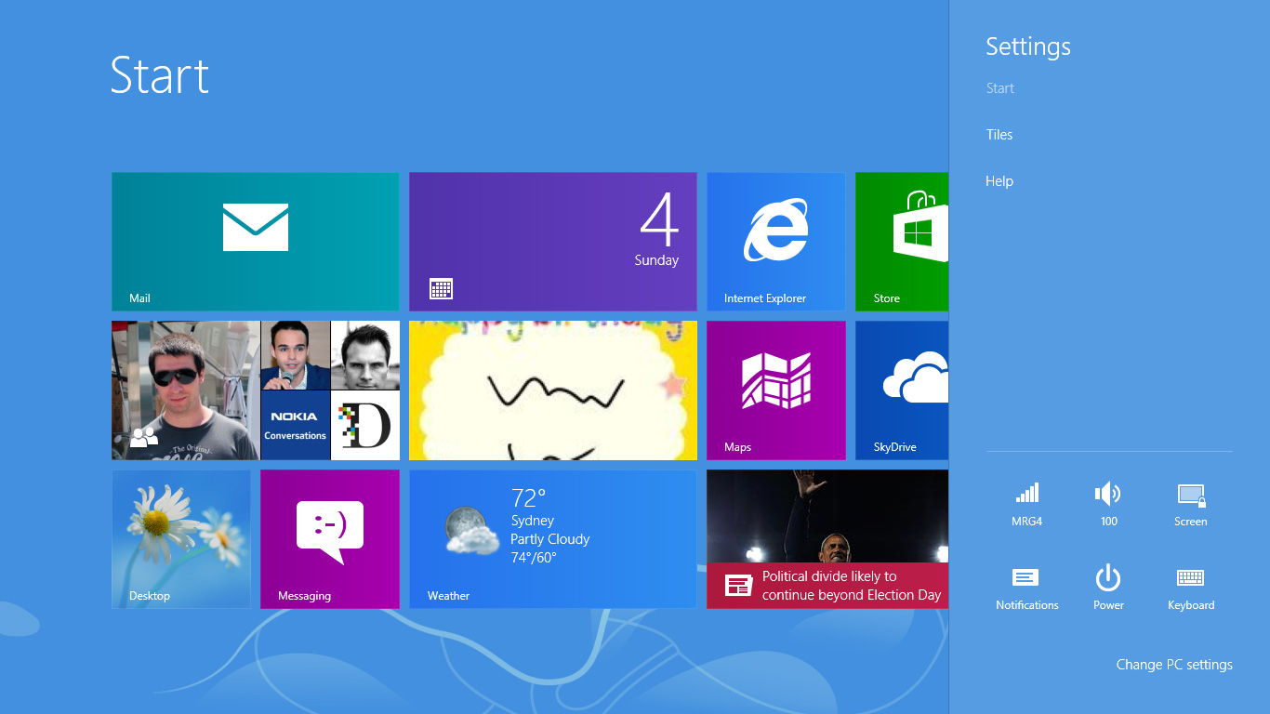This screenshot has height=714, width=1270.
Task: Open the Keyboard input options
Action: pyautogui.click(x=1190, y=588)
